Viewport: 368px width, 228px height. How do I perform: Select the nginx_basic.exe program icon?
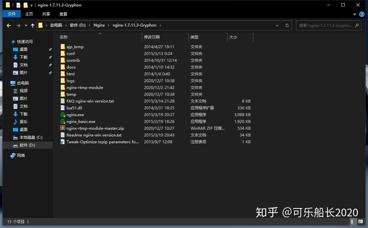63,121
